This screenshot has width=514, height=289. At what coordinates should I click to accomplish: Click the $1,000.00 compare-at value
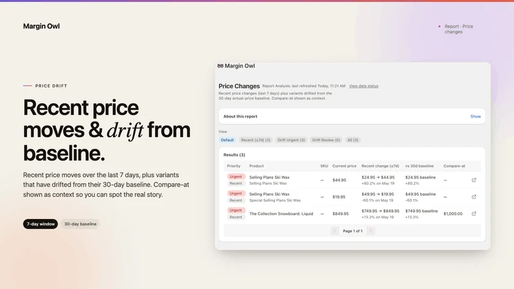(x=453, y=214)
